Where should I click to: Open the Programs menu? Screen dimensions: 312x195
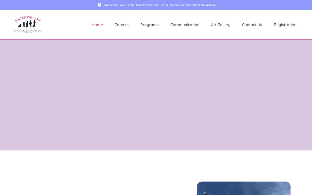click(x=149, y=25)
